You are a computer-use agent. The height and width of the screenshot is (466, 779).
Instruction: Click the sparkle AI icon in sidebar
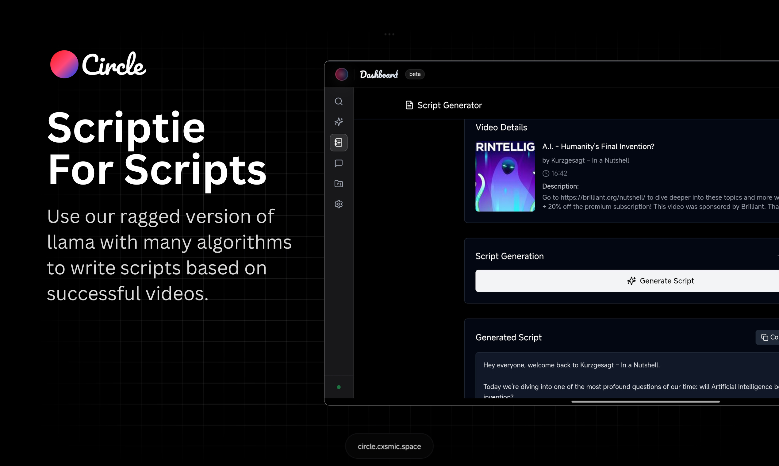(x=338, y=121)
